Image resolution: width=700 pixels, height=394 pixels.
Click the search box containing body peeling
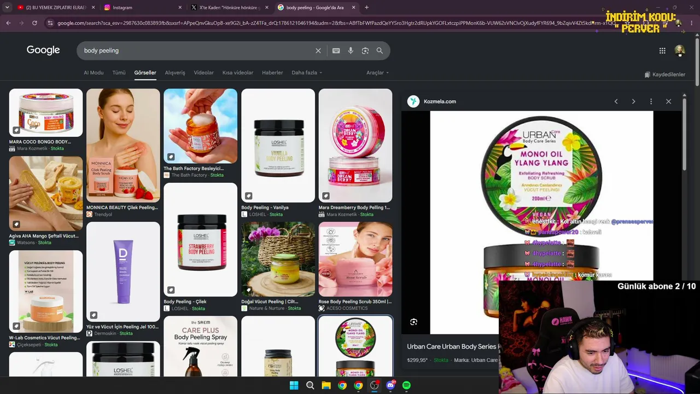pos(197,50)
